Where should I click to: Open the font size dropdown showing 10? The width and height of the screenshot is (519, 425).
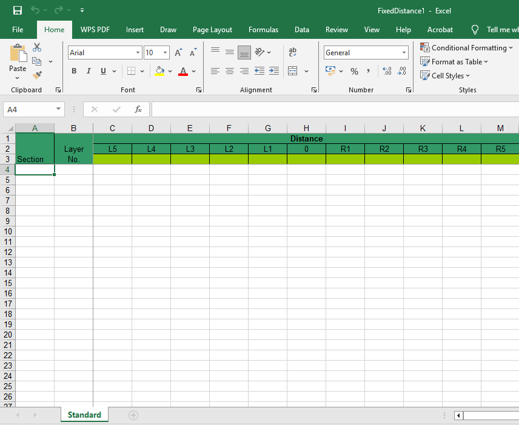(165, 53)
